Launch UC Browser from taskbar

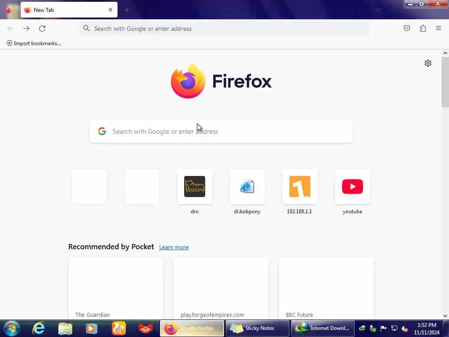click(x=118, y=328)
